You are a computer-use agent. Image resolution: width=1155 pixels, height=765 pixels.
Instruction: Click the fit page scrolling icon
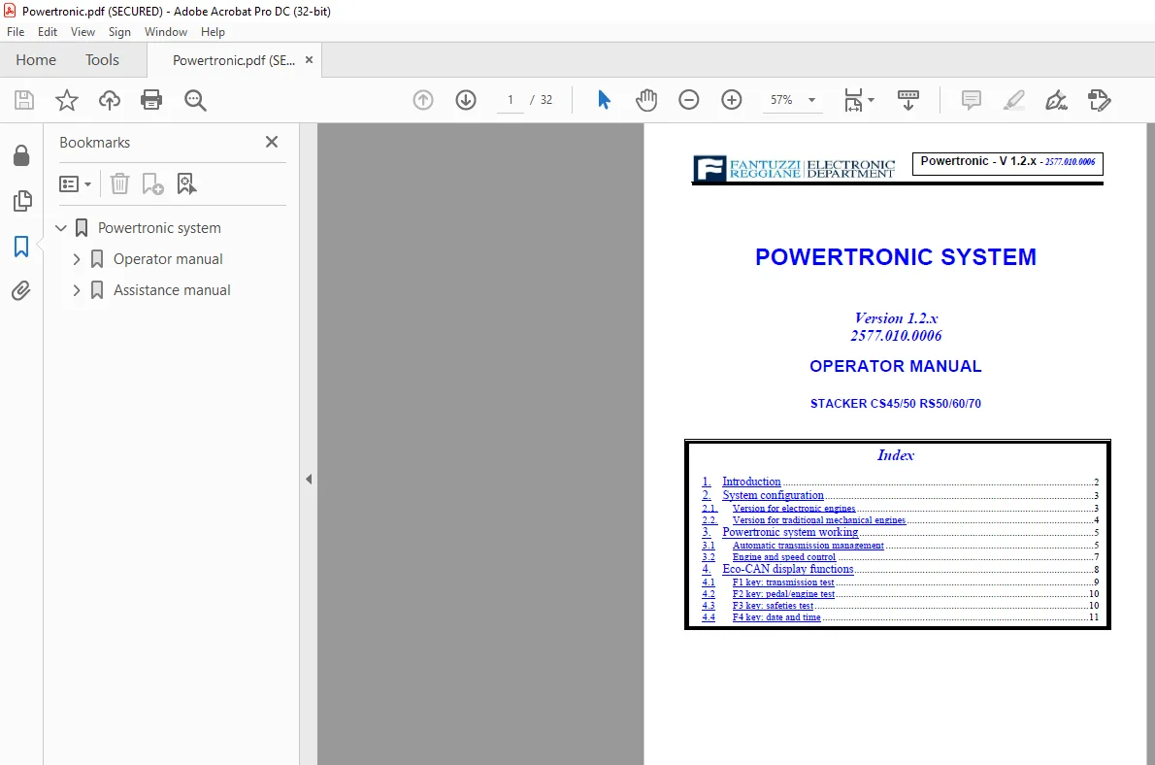(x=853, y=100)
